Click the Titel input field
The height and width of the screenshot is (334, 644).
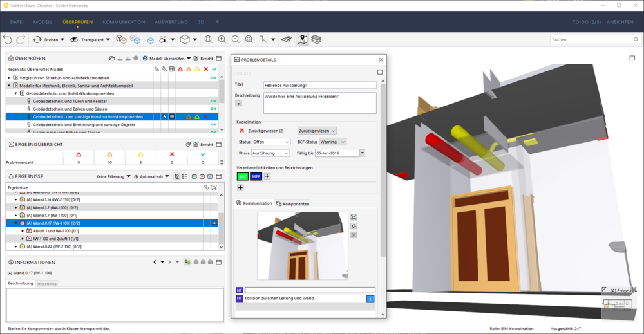click(x=319, y=85)
